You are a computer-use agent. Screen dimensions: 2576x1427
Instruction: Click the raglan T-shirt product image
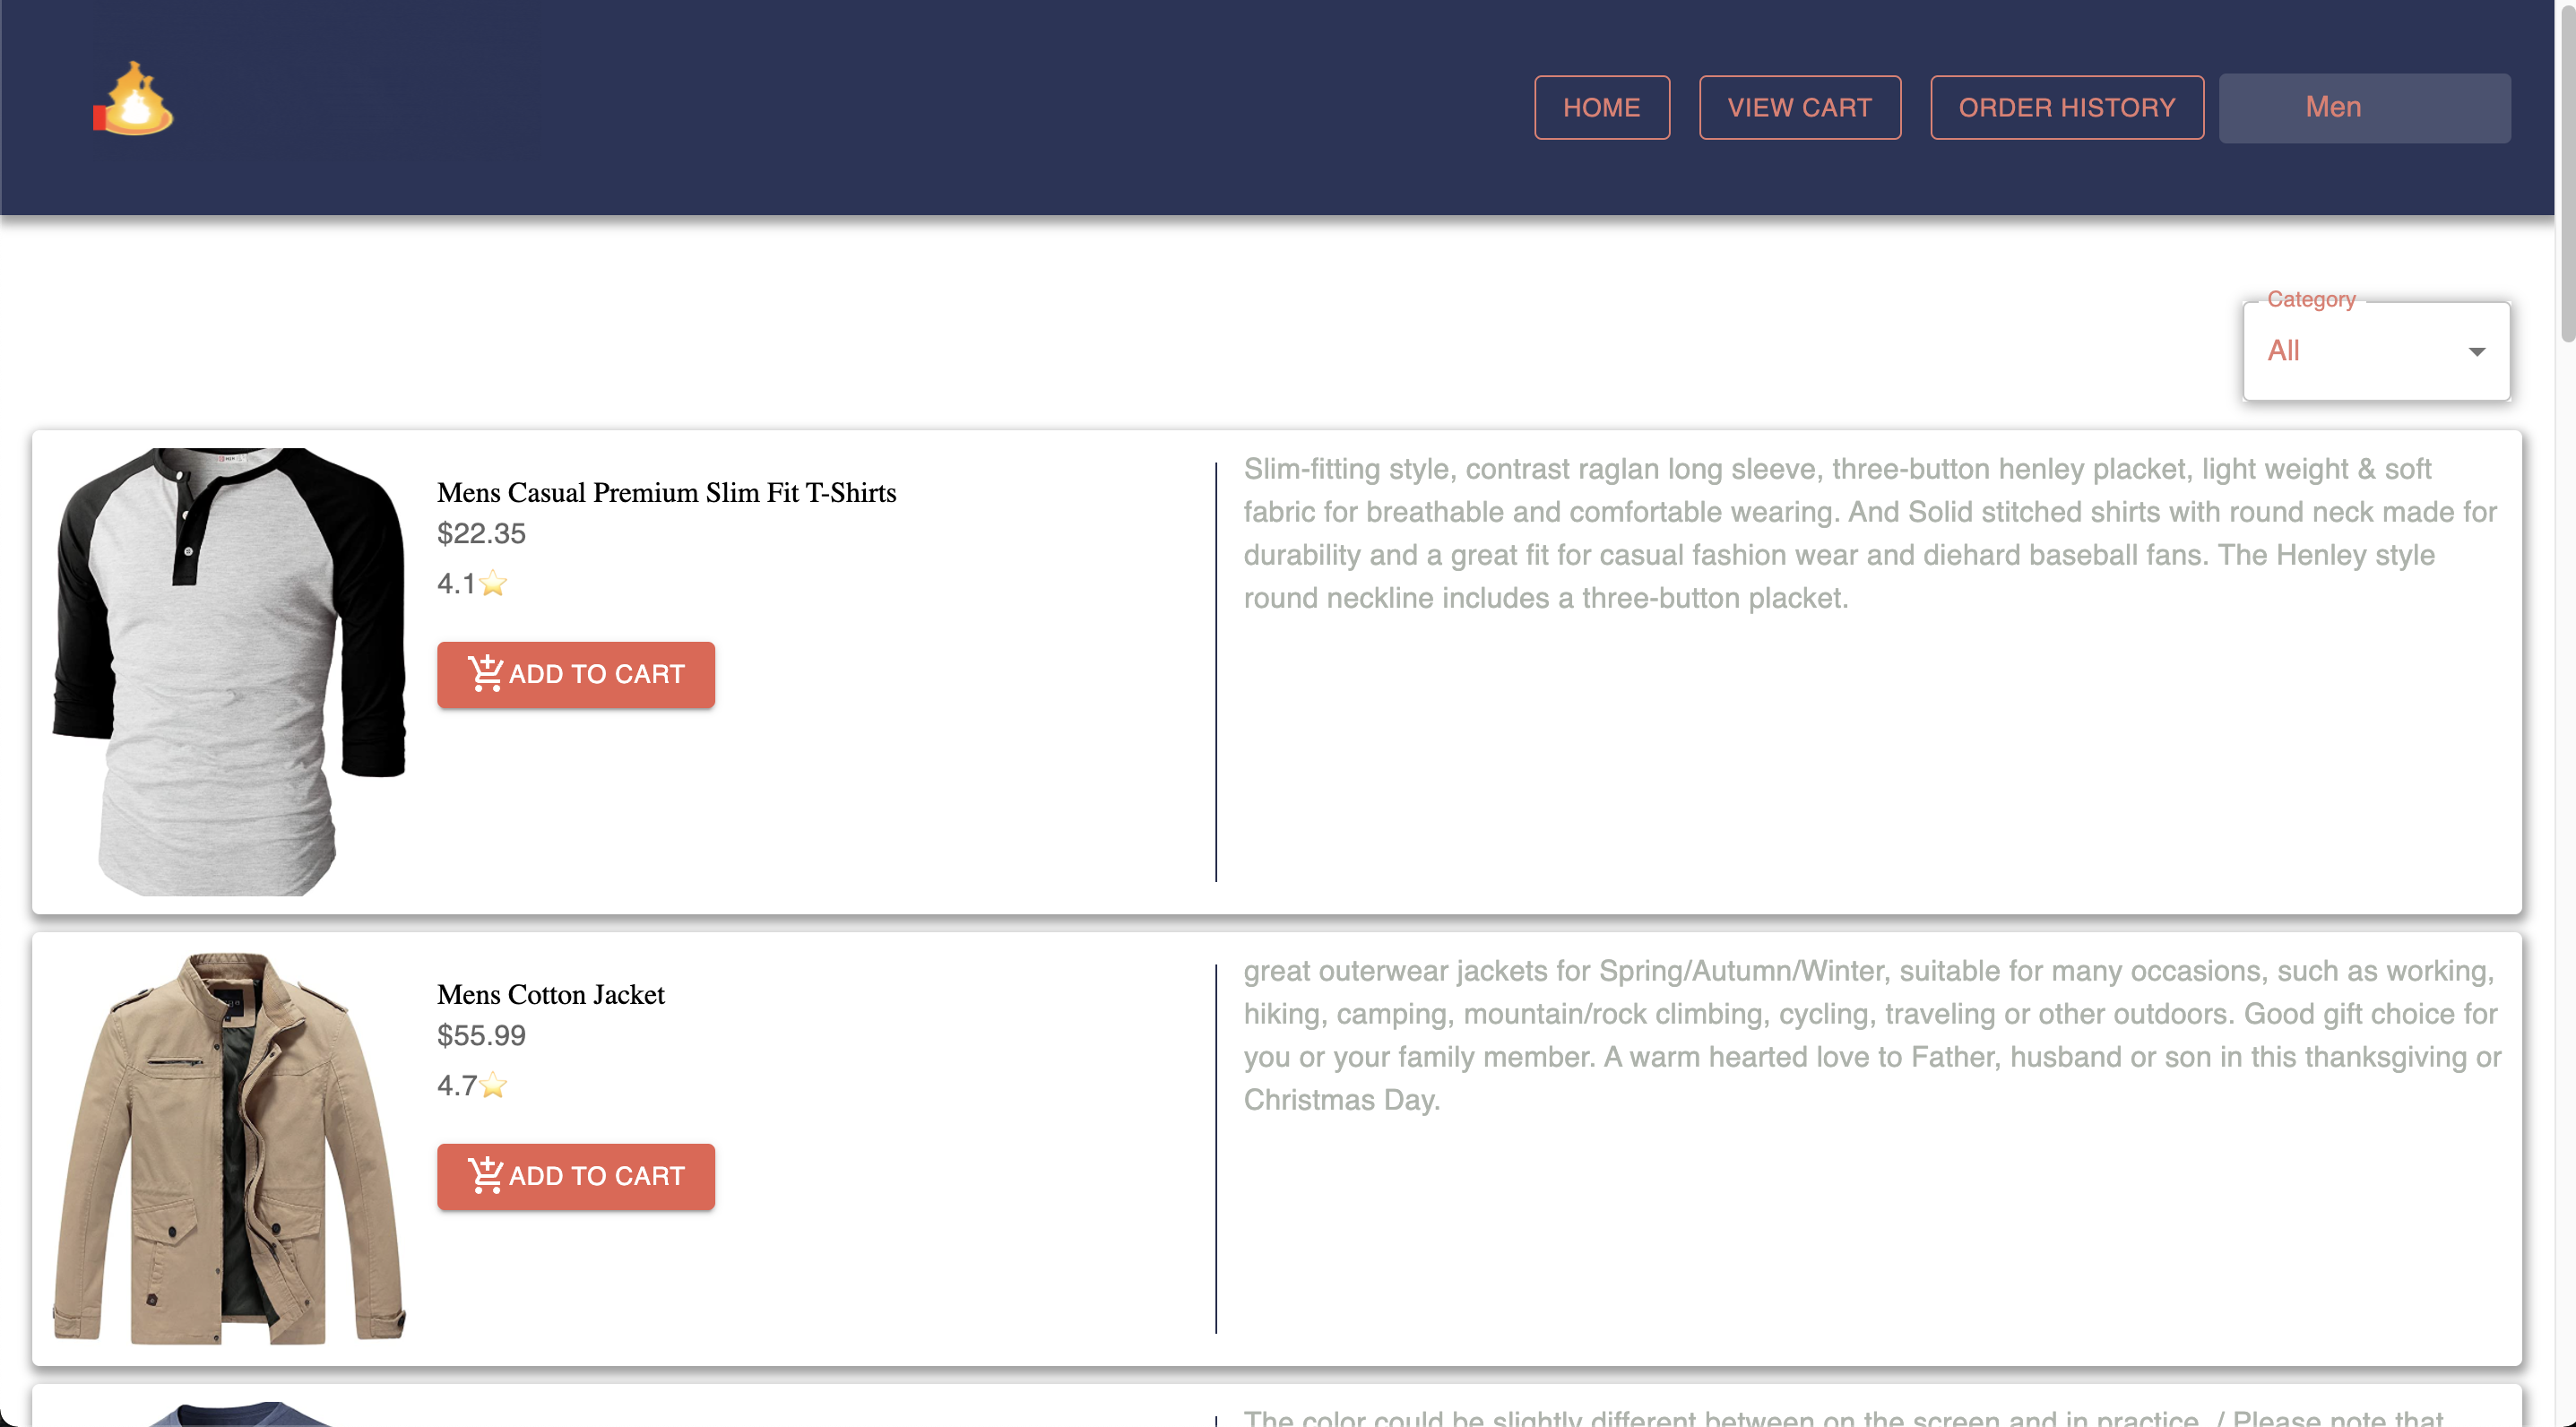click(229, 671)
